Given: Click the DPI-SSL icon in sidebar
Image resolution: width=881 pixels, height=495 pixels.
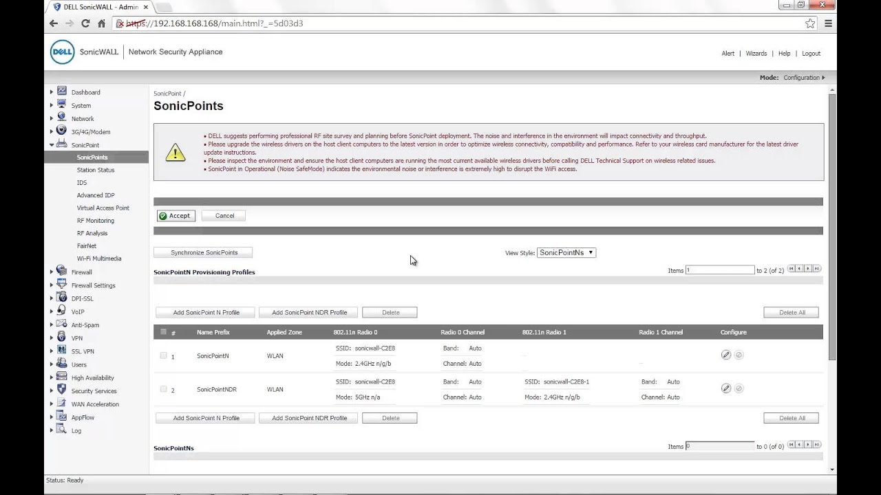Looking at the screenshot, I should [x=62, y=298].
